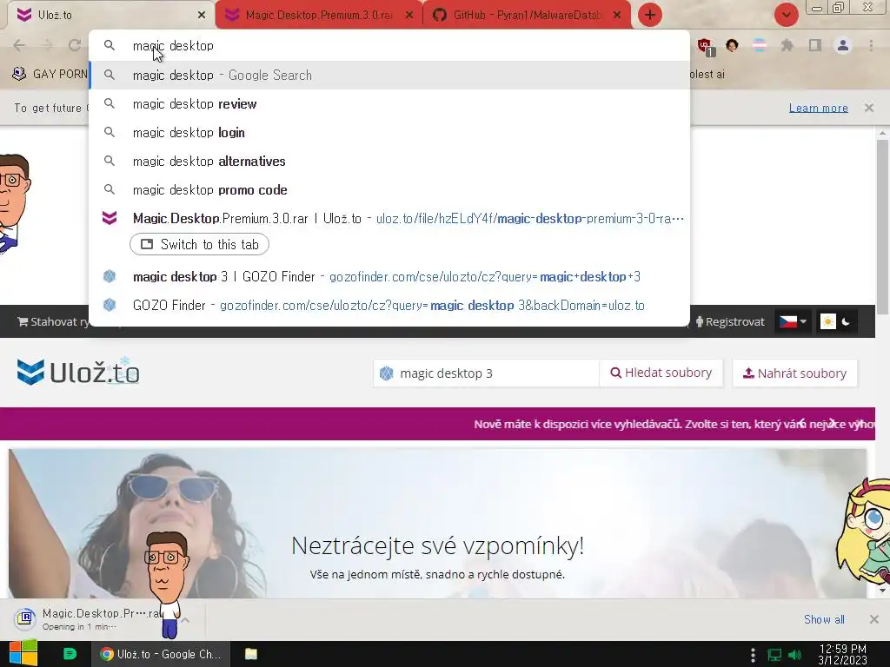Click the avatar face extension icon
Screen dimensions: 890x667
click(x=732, y=45)
